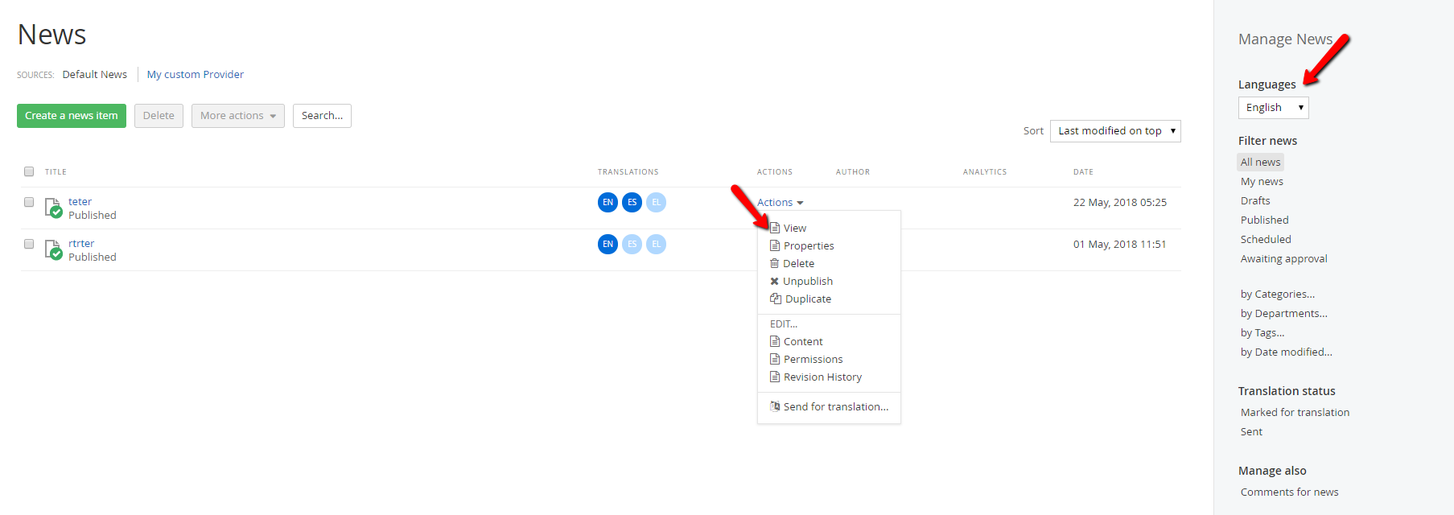This screenshot has height=515, width=1454.
Task: Click the Permissions document icon
Action: (775, 359)
